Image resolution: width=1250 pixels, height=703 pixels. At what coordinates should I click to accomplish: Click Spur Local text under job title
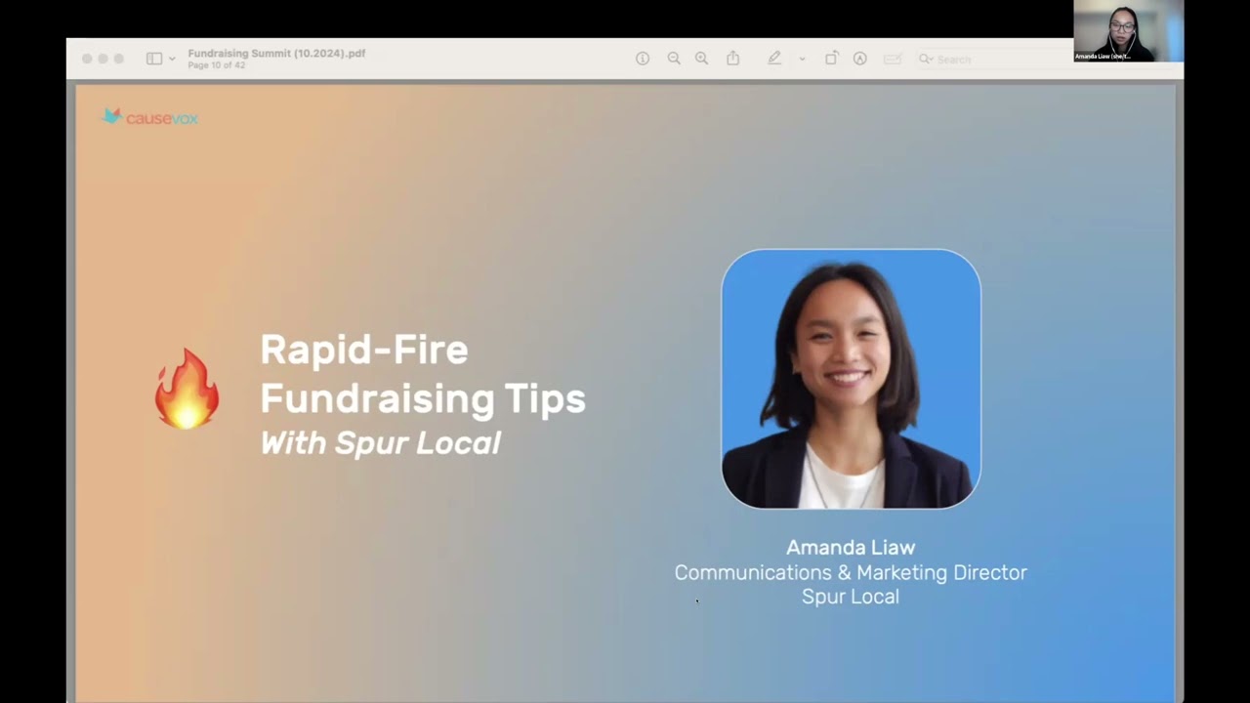point(851,597)
